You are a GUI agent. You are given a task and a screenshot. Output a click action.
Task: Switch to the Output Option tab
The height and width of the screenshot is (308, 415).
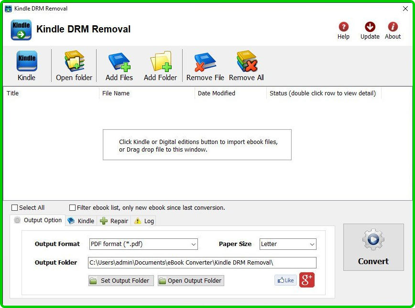[x=38, y=220]
